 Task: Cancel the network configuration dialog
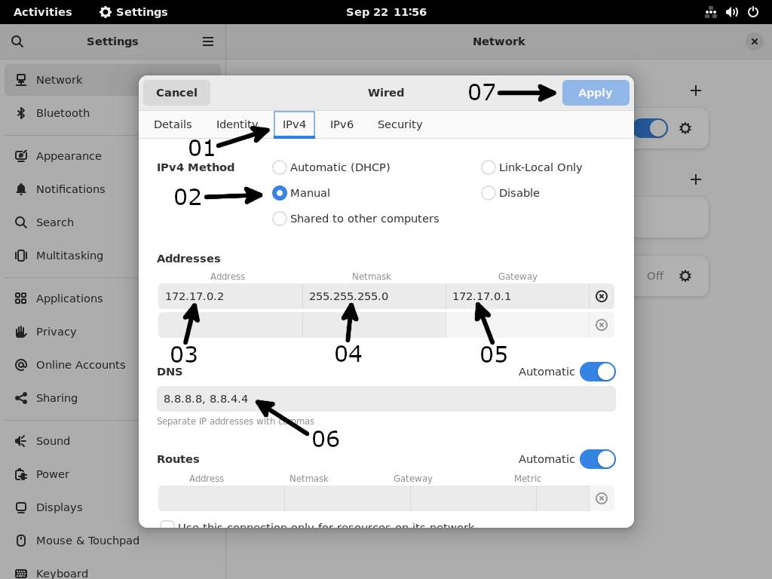coord(176,92)
